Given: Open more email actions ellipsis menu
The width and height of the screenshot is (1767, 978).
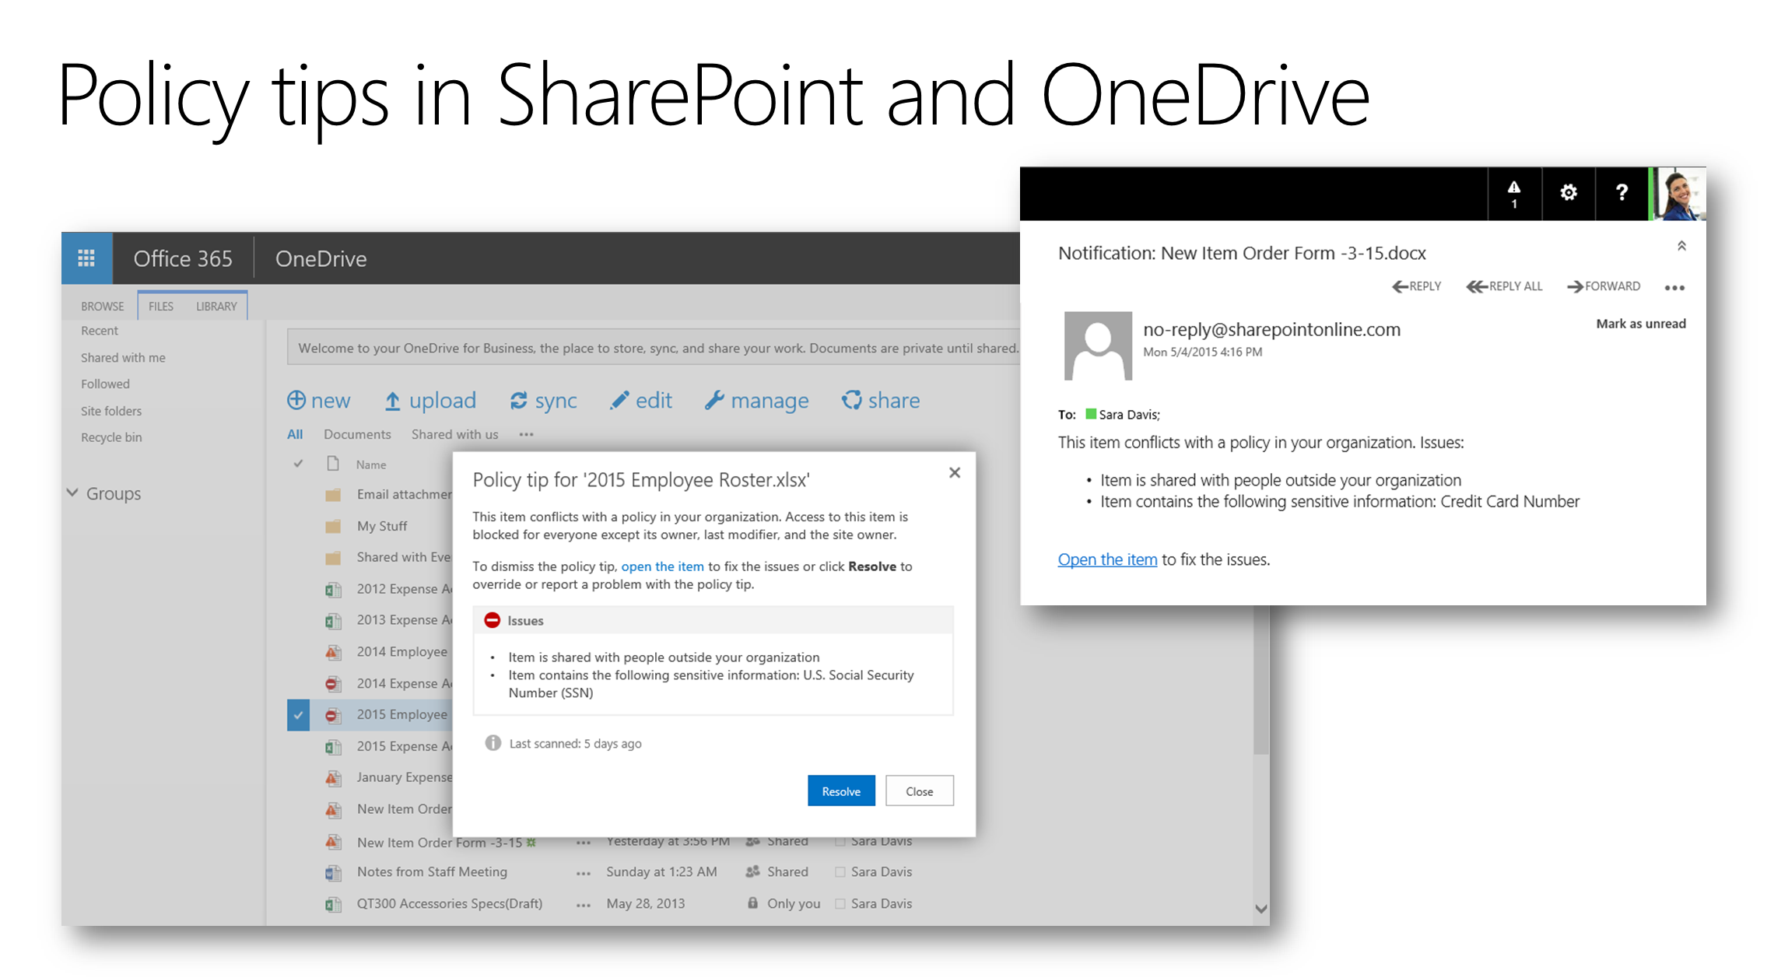Looking at the screenshot, I should pos(1674,287).
